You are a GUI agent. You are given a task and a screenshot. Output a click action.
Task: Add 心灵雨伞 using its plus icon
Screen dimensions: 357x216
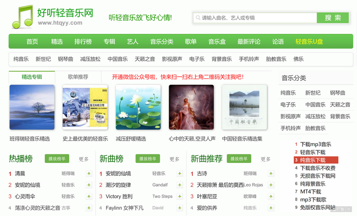[89, 196]
